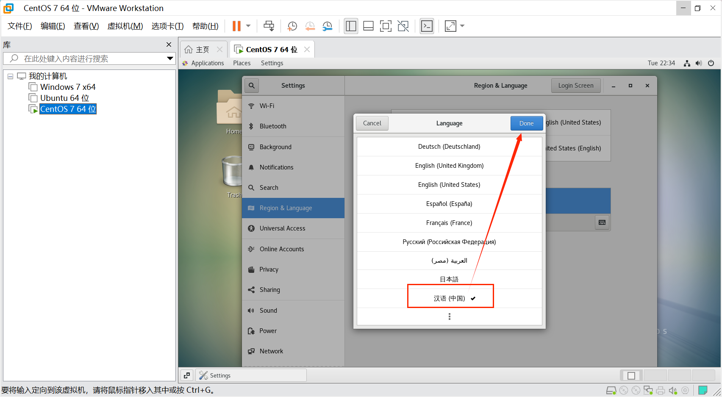Screen dimensions: 722x397
Task: Show more languages with three-dots row
Action: (x=449, y=316)
